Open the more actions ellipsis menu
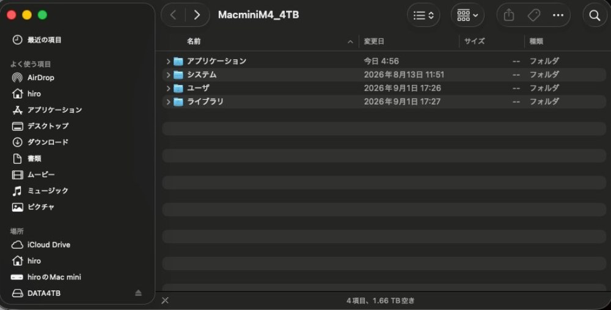Viewport: 611px width, 310px height. click(558, 15)
